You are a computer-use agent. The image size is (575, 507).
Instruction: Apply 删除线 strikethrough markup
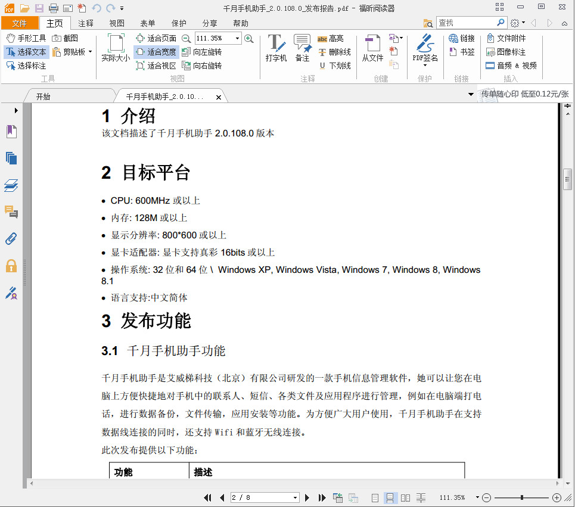[334, 52]
